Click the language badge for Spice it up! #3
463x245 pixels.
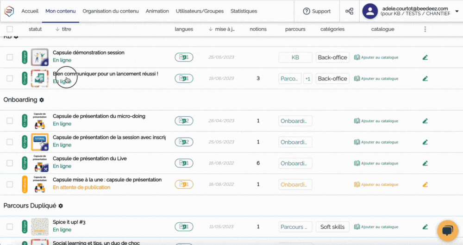pyautogui.click(x=184, y=227)
